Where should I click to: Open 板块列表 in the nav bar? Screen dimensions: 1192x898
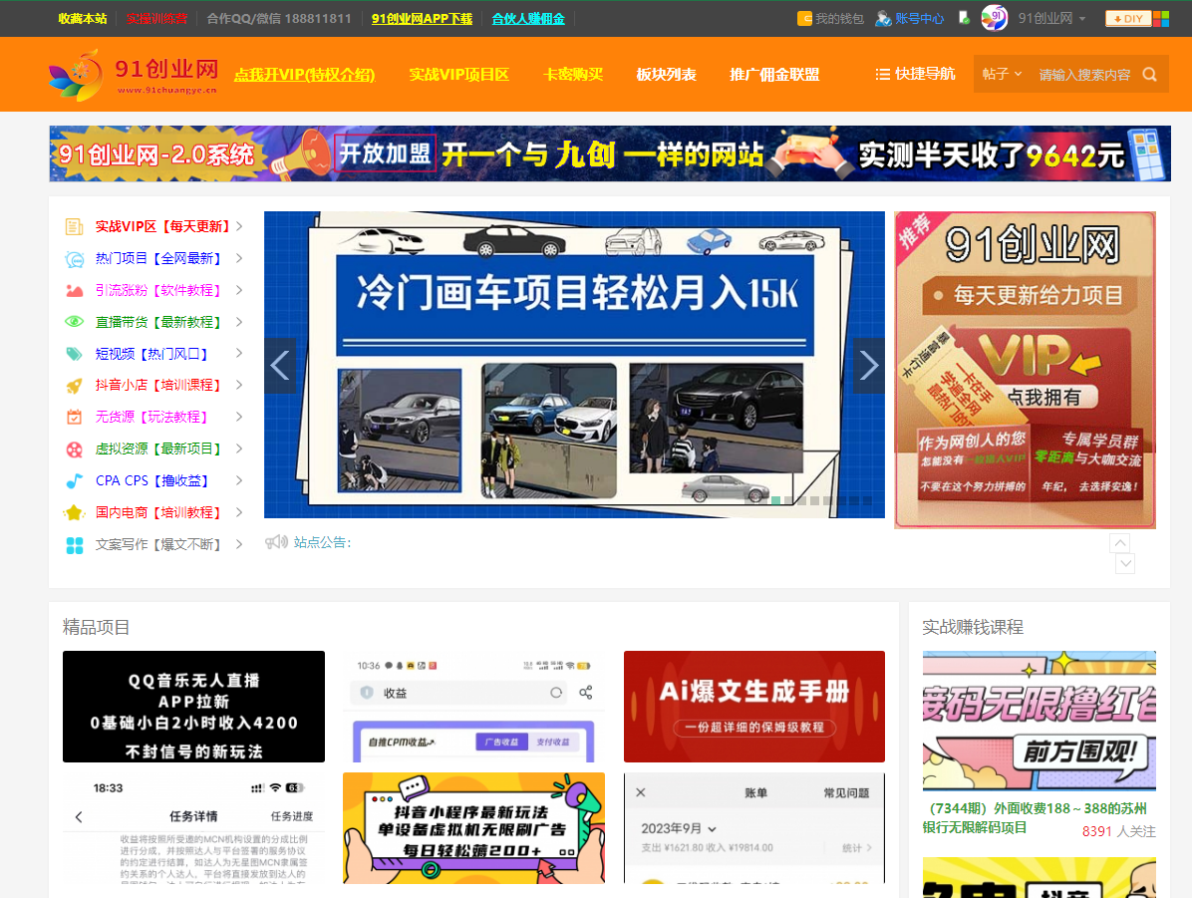pyautogui.click(x=666, y=75)
